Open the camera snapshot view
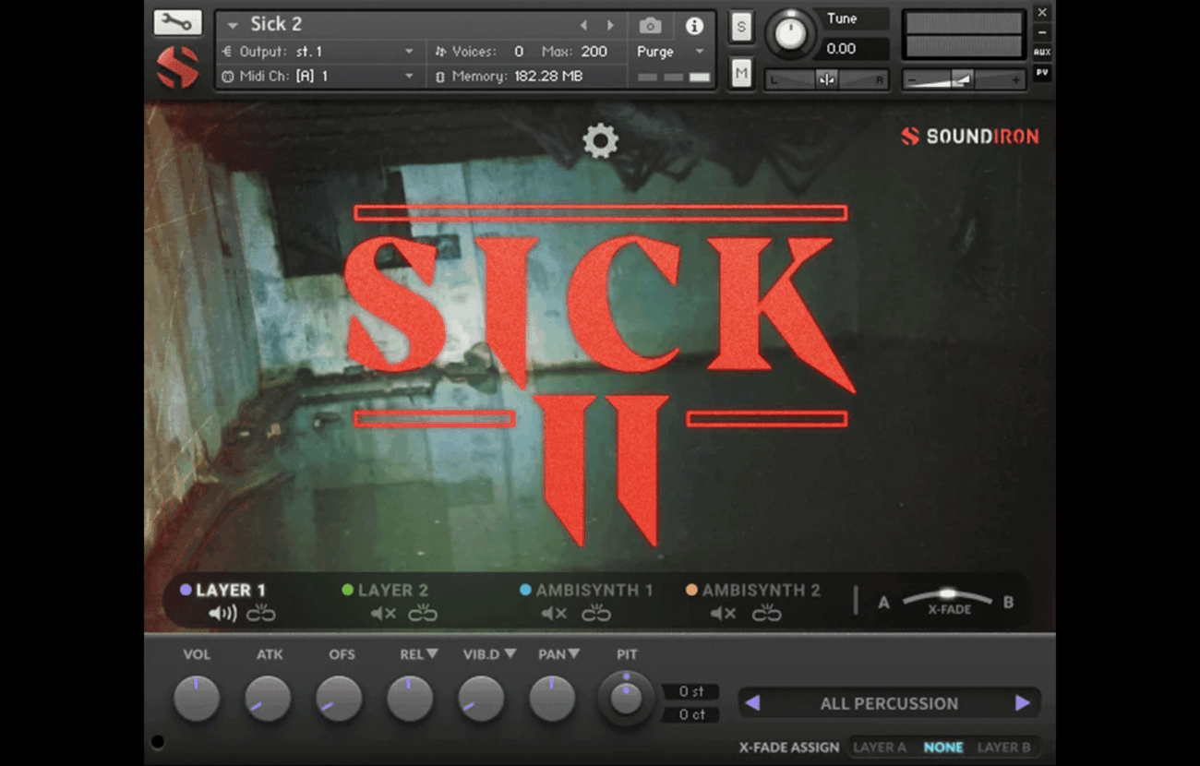This screenshot has height=766, width=1200. click(650, 26)
